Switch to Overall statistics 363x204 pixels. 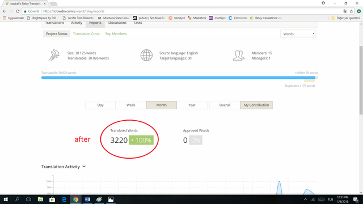coord(225,105)
